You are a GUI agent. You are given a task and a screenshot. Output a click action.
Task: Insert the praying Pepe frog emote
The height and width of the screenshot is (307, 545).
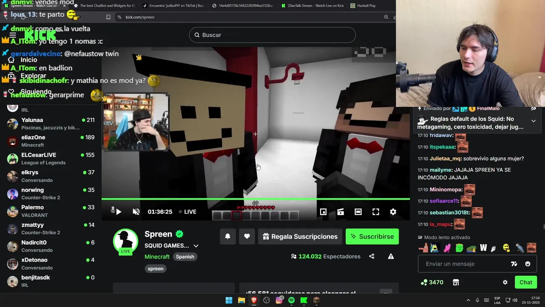(x=471, y=248)
